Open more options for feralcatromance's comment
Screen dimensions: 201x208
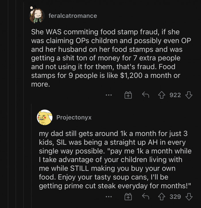click(x=109, y=95)
